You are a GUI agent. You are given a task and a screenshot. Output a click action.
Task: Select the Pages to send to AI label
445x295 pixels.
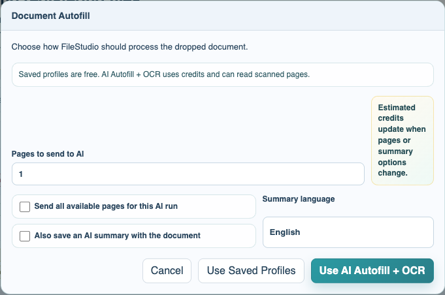pyautogui.click(x=48, y=154)
